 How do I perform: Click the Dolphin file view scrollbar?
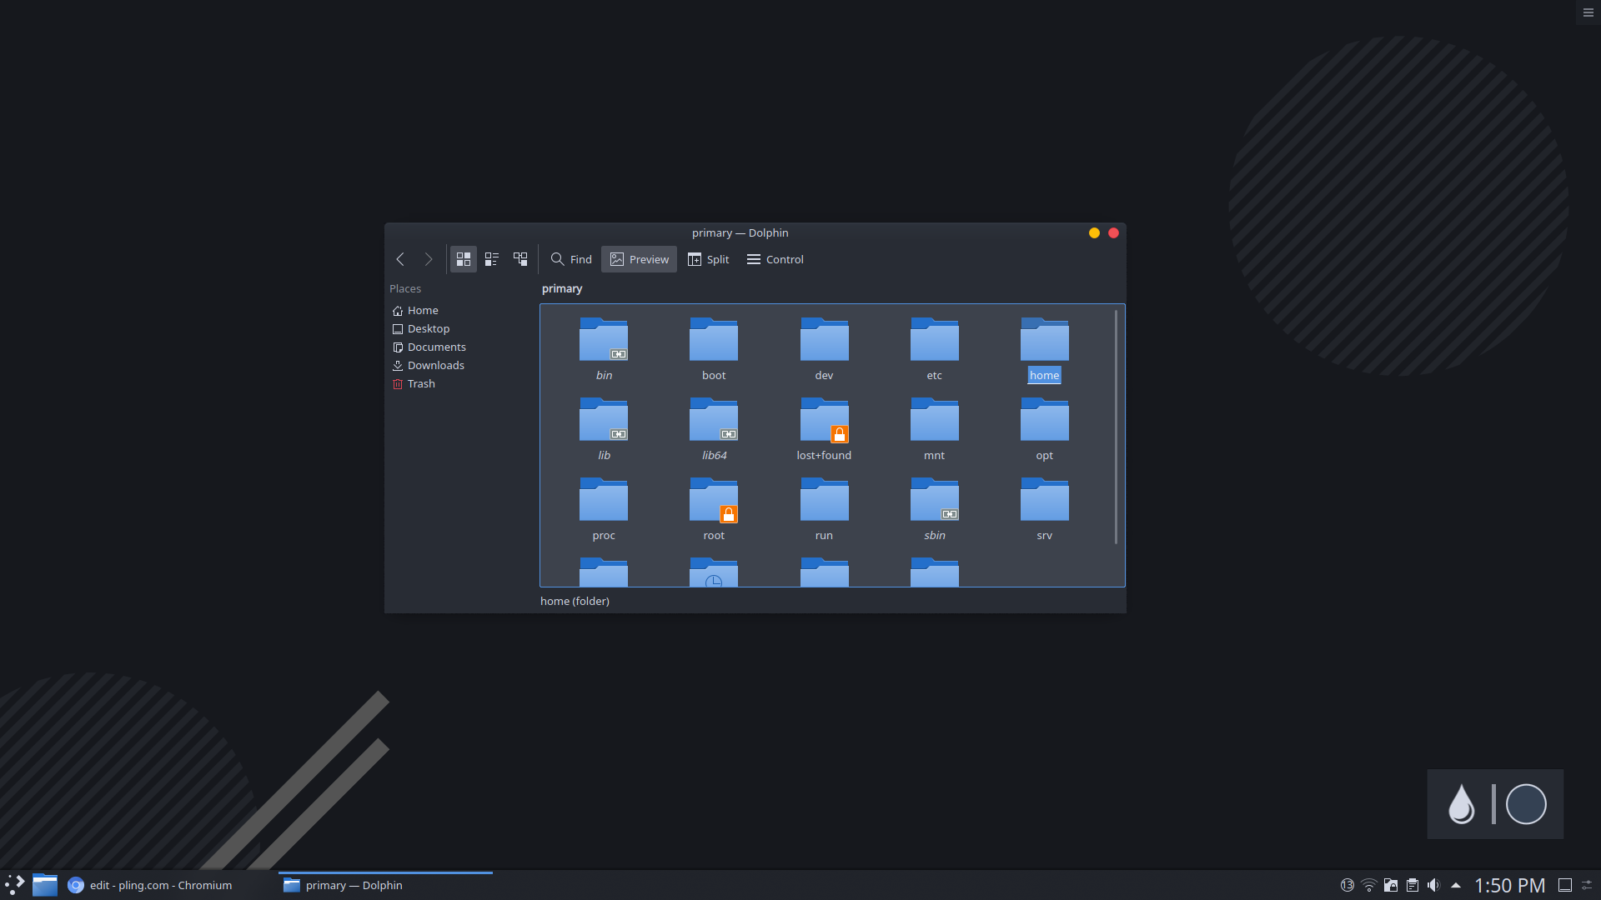1116,427
